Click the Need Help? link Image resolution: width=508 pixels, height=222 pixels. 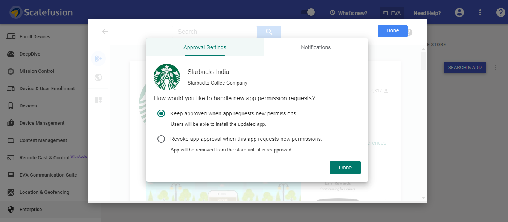(x=427, y=13)
